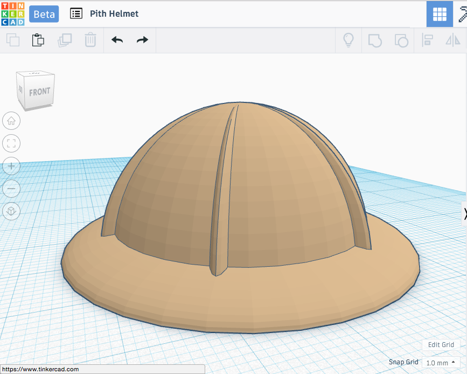Click the Duplicate icon
The image size is (467, 374).
click(x=65, y=40)
